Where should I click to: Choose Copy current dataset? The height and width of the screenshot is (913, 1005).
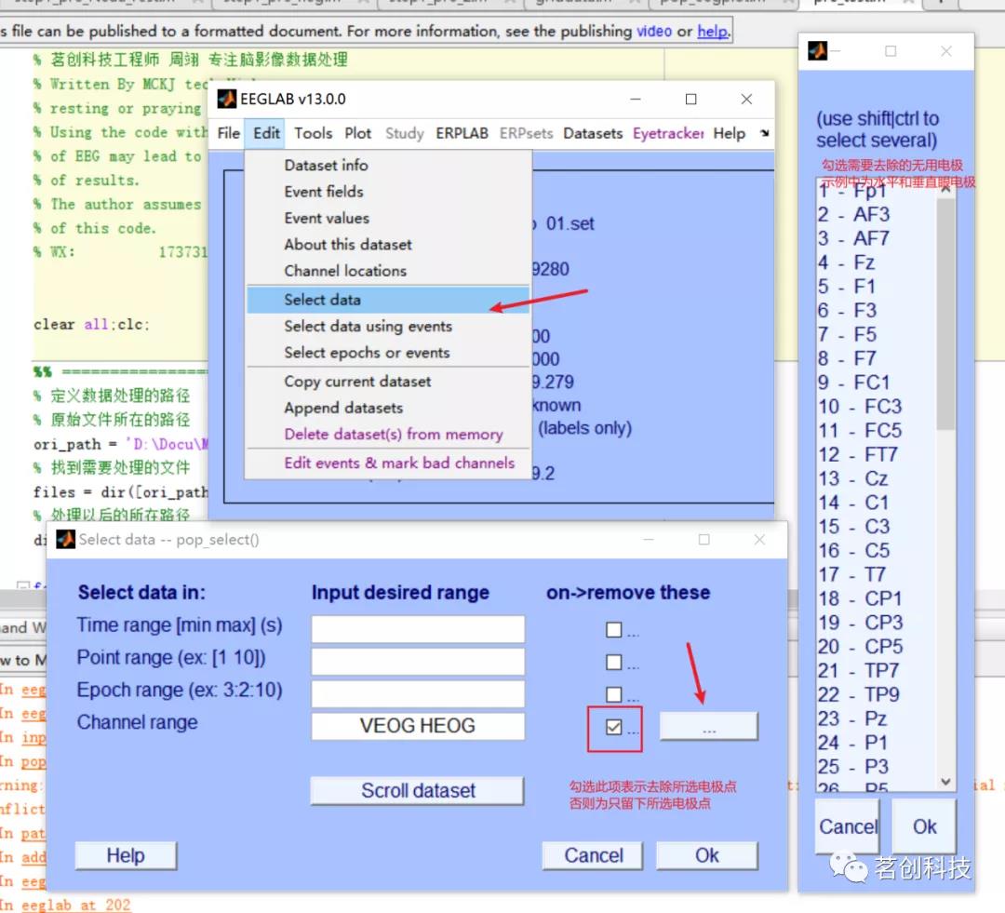click(x=388, y=382)
